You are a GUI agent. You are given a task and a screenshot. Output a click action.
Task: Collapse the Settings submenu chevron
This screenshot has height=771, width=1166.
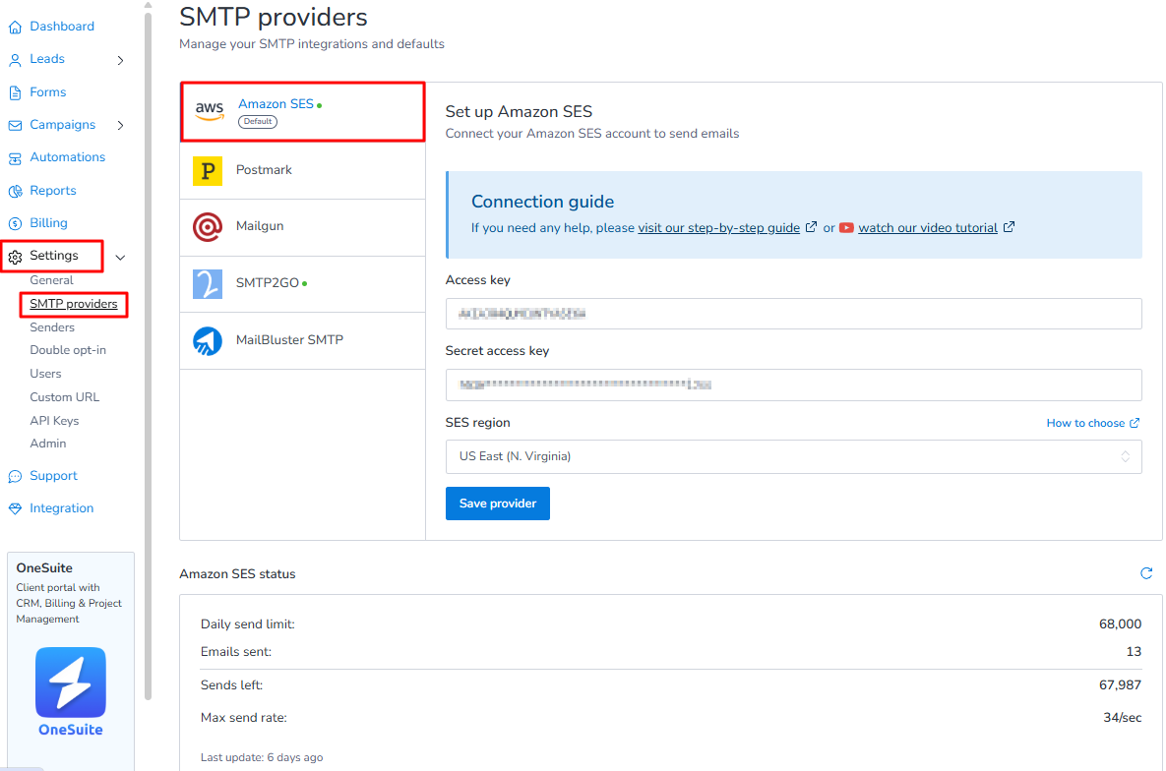120,258
